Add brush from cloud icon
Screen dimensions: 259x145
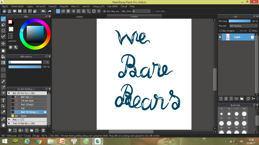[10, 130]
